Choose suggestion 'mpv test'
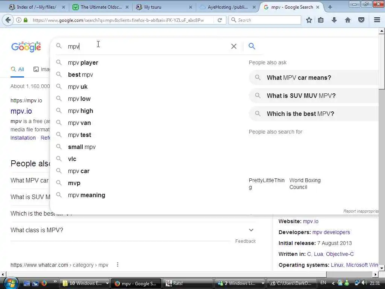385x289 pixels. click(79, 135)
